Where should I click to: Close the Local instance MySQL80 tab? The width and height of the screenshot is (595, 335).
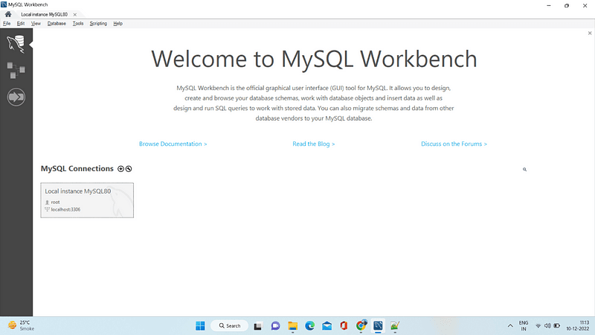(75, 14)
